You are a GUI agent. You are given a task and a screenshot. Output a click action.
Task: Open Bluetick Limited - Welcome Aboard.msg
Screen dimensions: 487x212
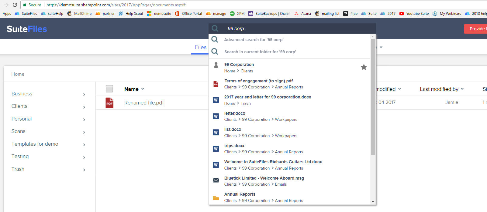coord(264,178)
